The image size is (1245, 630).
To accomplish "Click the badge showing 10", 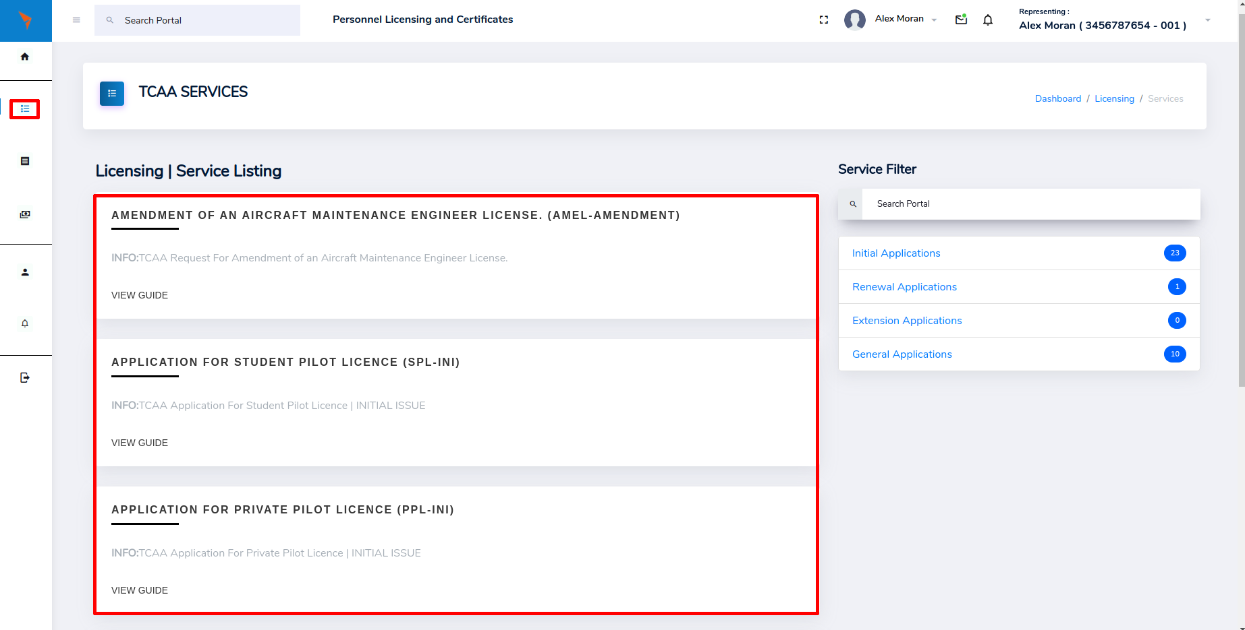I will point(1175,354).
